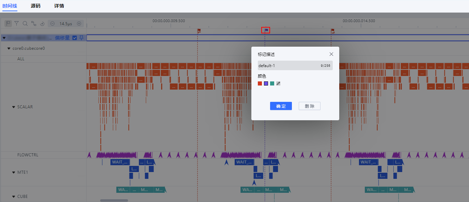Open the filter funnel tool
Viewport: 469px width, 202px height.
[17, 24]
